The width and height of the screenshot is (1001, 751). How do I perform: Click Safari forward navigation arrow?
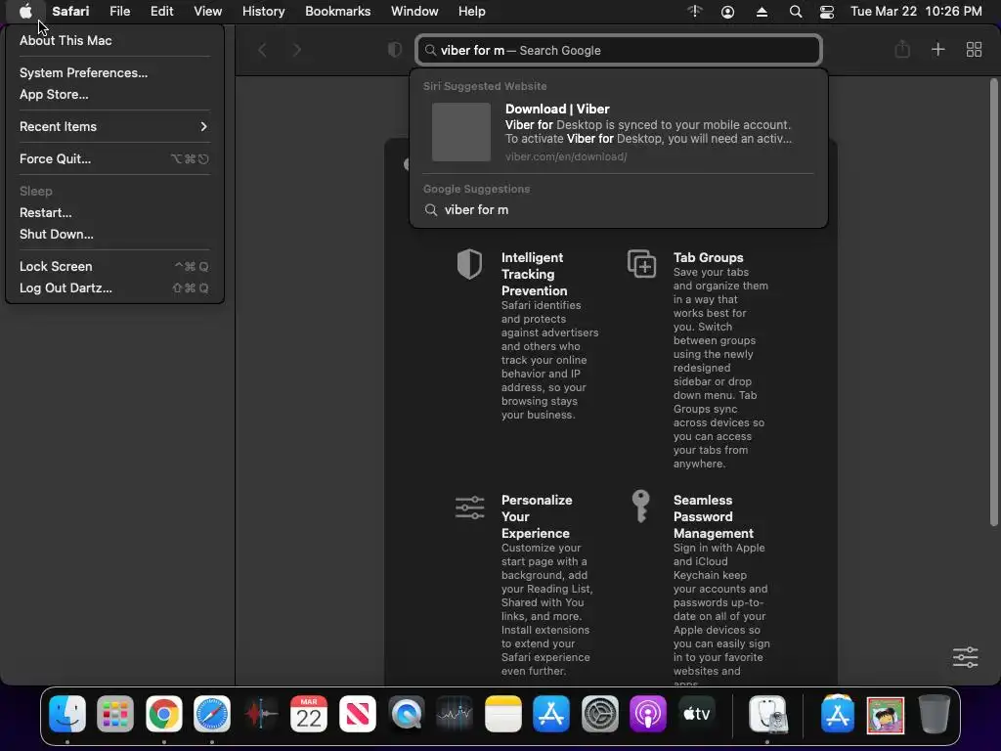click(x=297, y=50)
